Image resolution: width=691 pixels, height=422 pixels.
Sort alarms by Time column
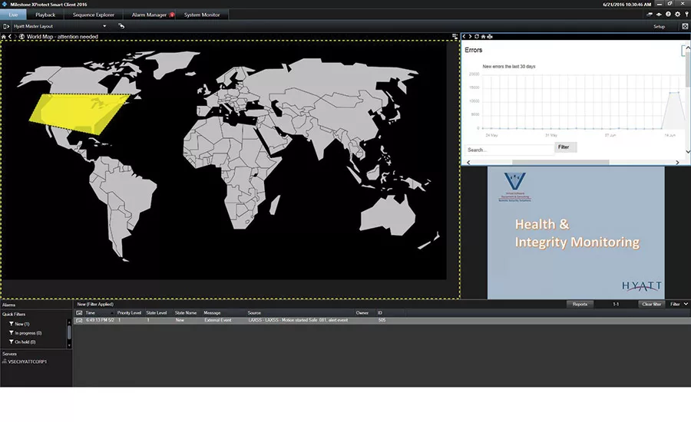[x=99, y=313]
